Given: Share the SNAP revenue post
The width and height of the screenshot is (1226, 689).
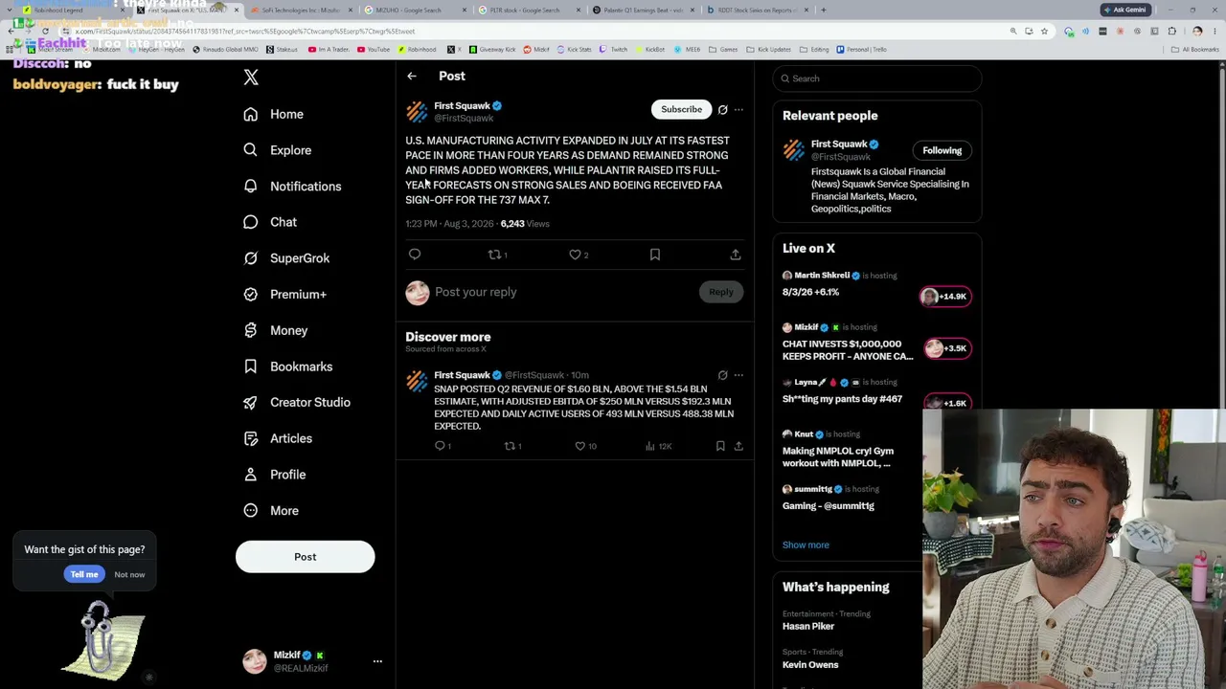Looking at the screenshot, I should tap(738, 446).
